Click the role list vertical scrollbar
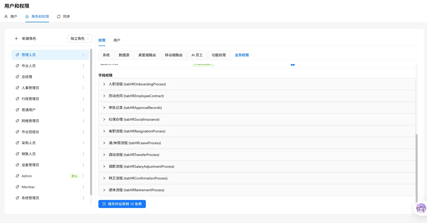427x223 pixels. click(x=91, y=122)
